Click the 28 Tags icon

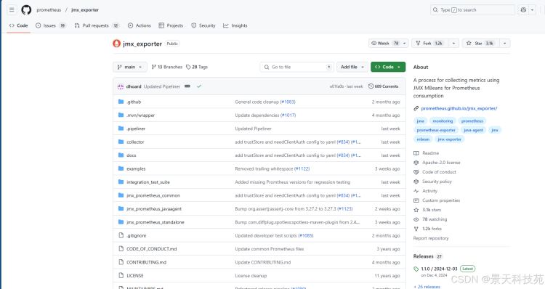pyautogui.click(x=188, y=67)
